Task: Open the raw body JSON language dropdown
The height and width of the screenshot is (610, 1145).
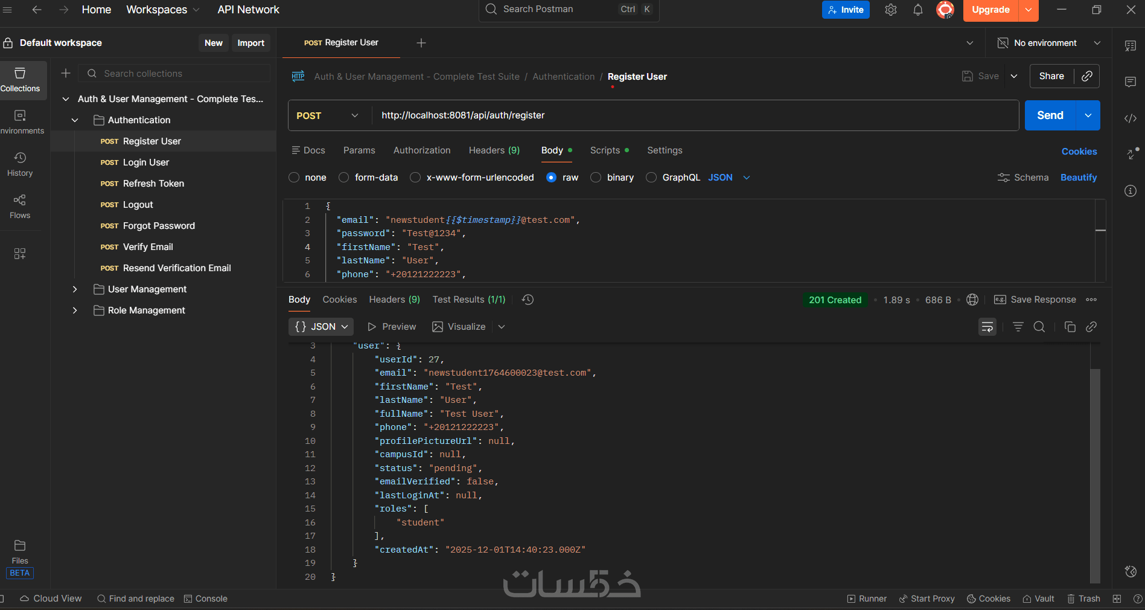Action: [x=729, y=178]
